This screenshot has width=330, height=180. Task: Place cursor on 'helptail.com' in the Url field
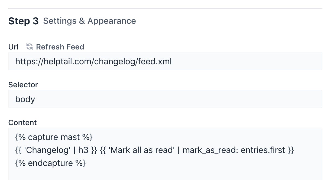(x=67, y=61)
